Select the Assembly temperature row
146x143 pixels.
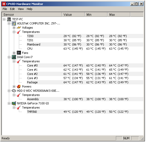85,99
